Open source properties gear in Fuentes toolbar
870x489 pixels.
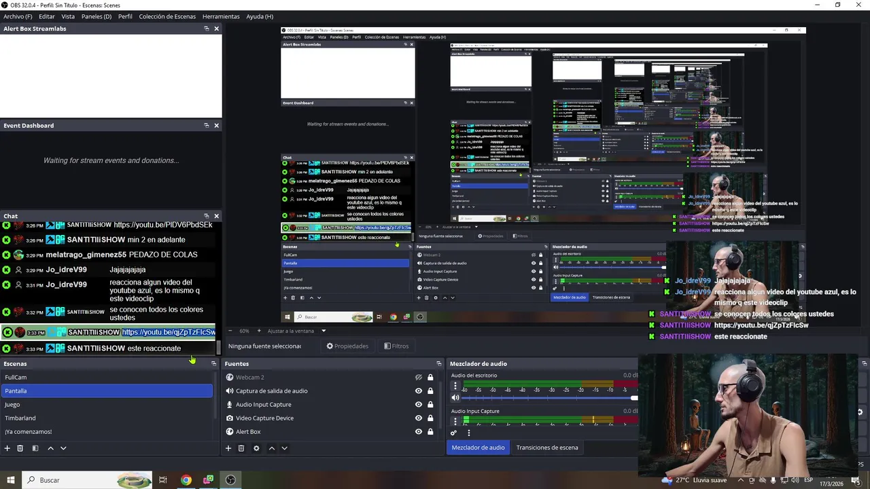coord(256,448)
